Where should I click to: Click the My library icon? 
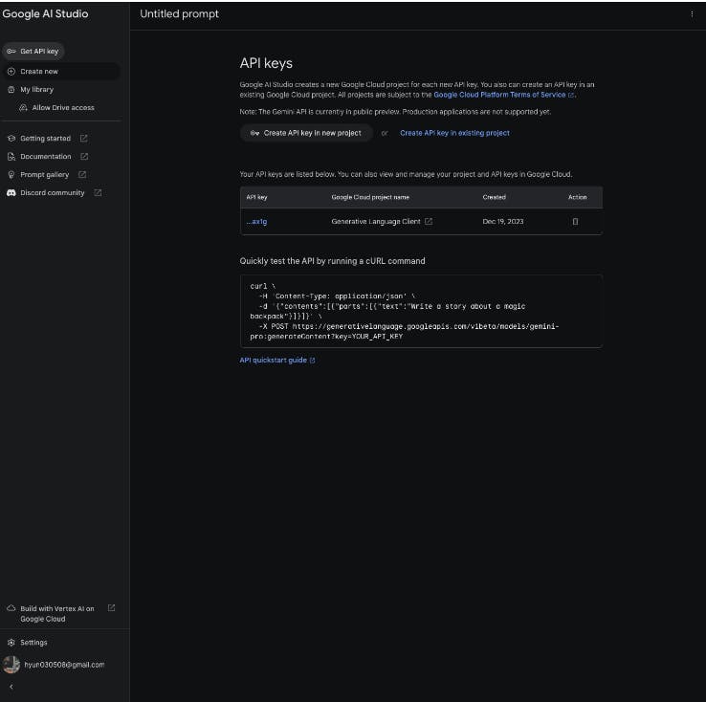point(11,90)
